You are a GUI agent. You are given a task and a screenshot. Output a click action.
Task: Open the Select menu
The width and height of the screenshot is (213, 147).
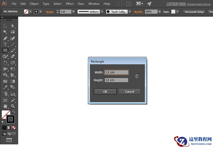(58, 4)
